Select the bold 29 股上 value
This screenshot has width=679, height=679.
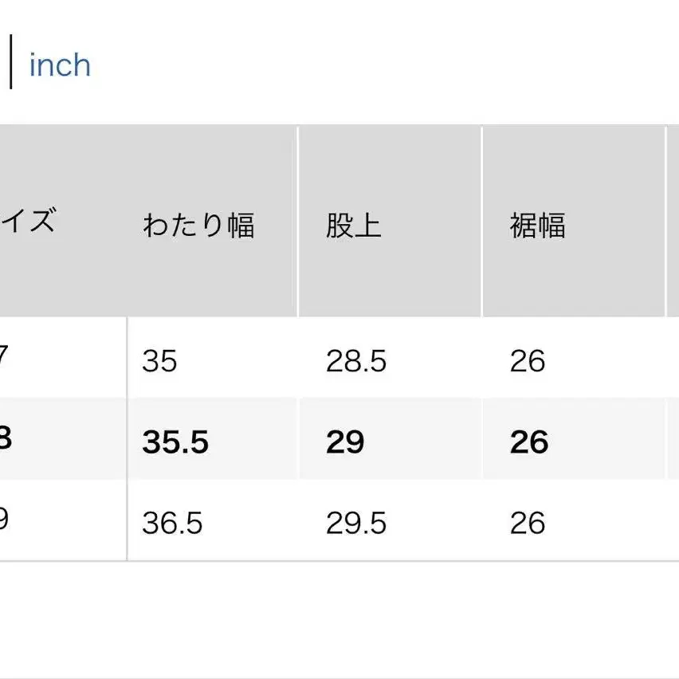(x=345, y=442)
